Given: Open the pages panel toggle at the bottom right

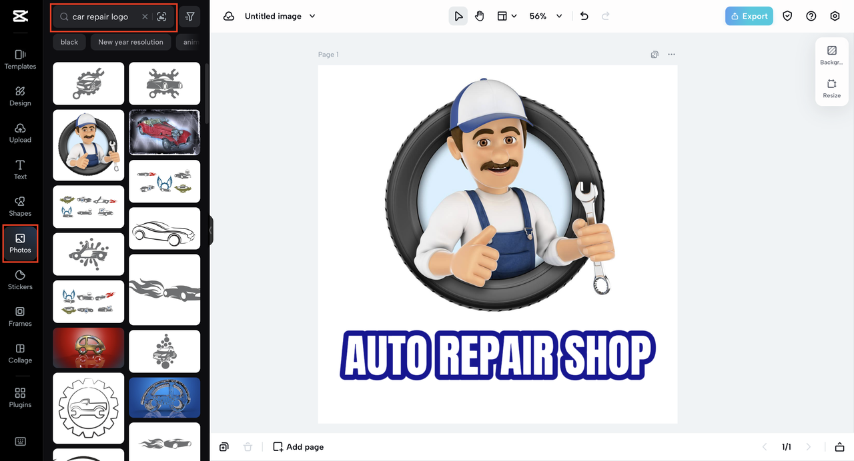Looking at the screenshot, I should (839, 447).
